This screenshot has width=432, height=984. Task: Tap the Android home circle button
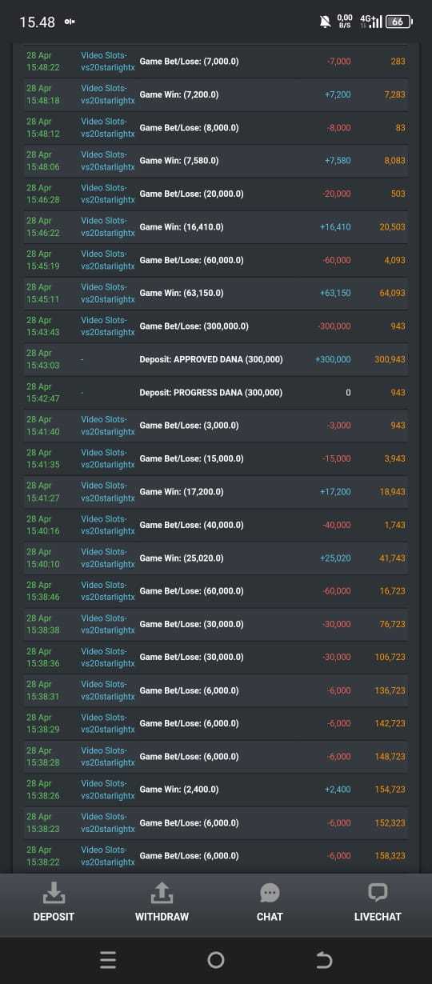[216, 960]
